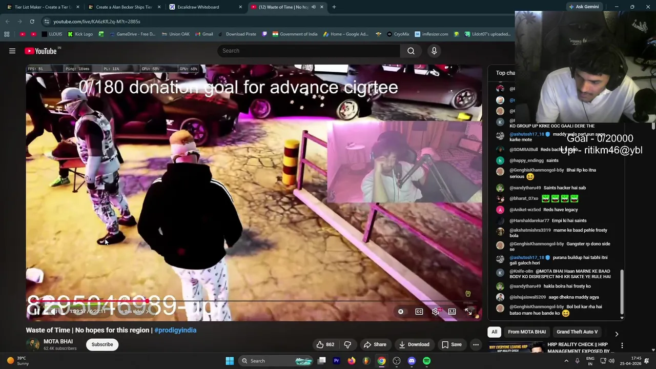Seek on the red video progress bar
Image resolution: width=656 pixels, height=369 pixels.
tap(254, 301)
